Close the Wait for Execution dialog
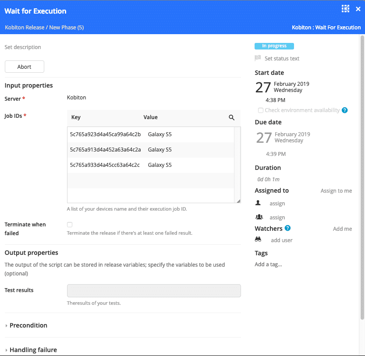 [358, 9]
